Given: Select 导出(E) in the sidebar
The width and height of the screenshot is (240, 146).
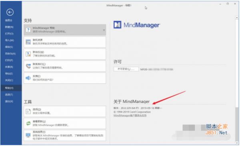Looking at the screenshot, I should click(9, 74).
